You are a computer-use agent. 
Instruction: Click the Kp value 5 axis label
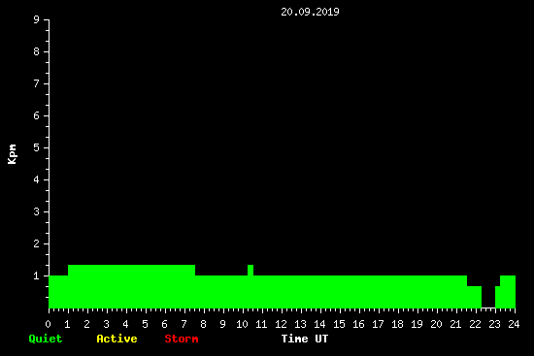[37, 147]
